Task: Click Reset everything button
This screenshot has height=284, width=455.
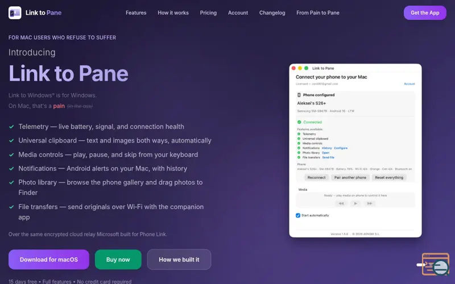Action: point(389,177)
